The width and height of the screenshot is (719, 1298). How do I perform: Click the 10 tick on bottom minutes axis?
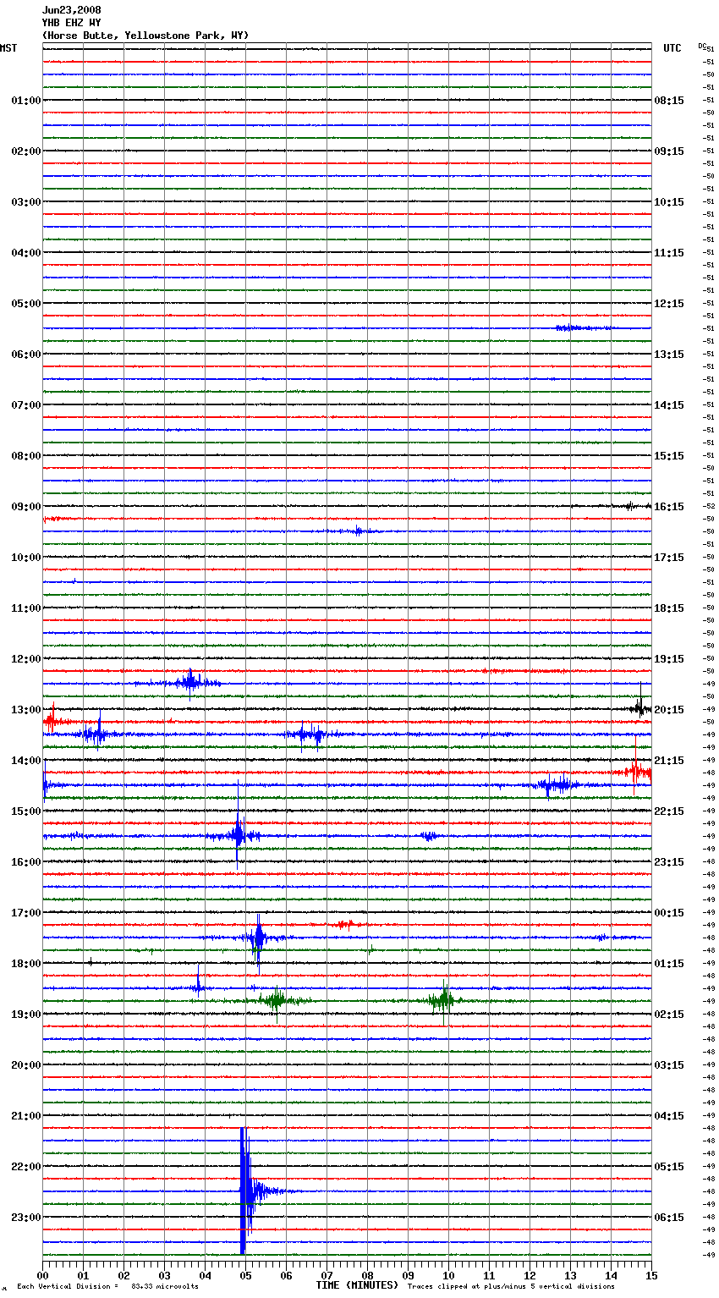[x=448, y=1275]
